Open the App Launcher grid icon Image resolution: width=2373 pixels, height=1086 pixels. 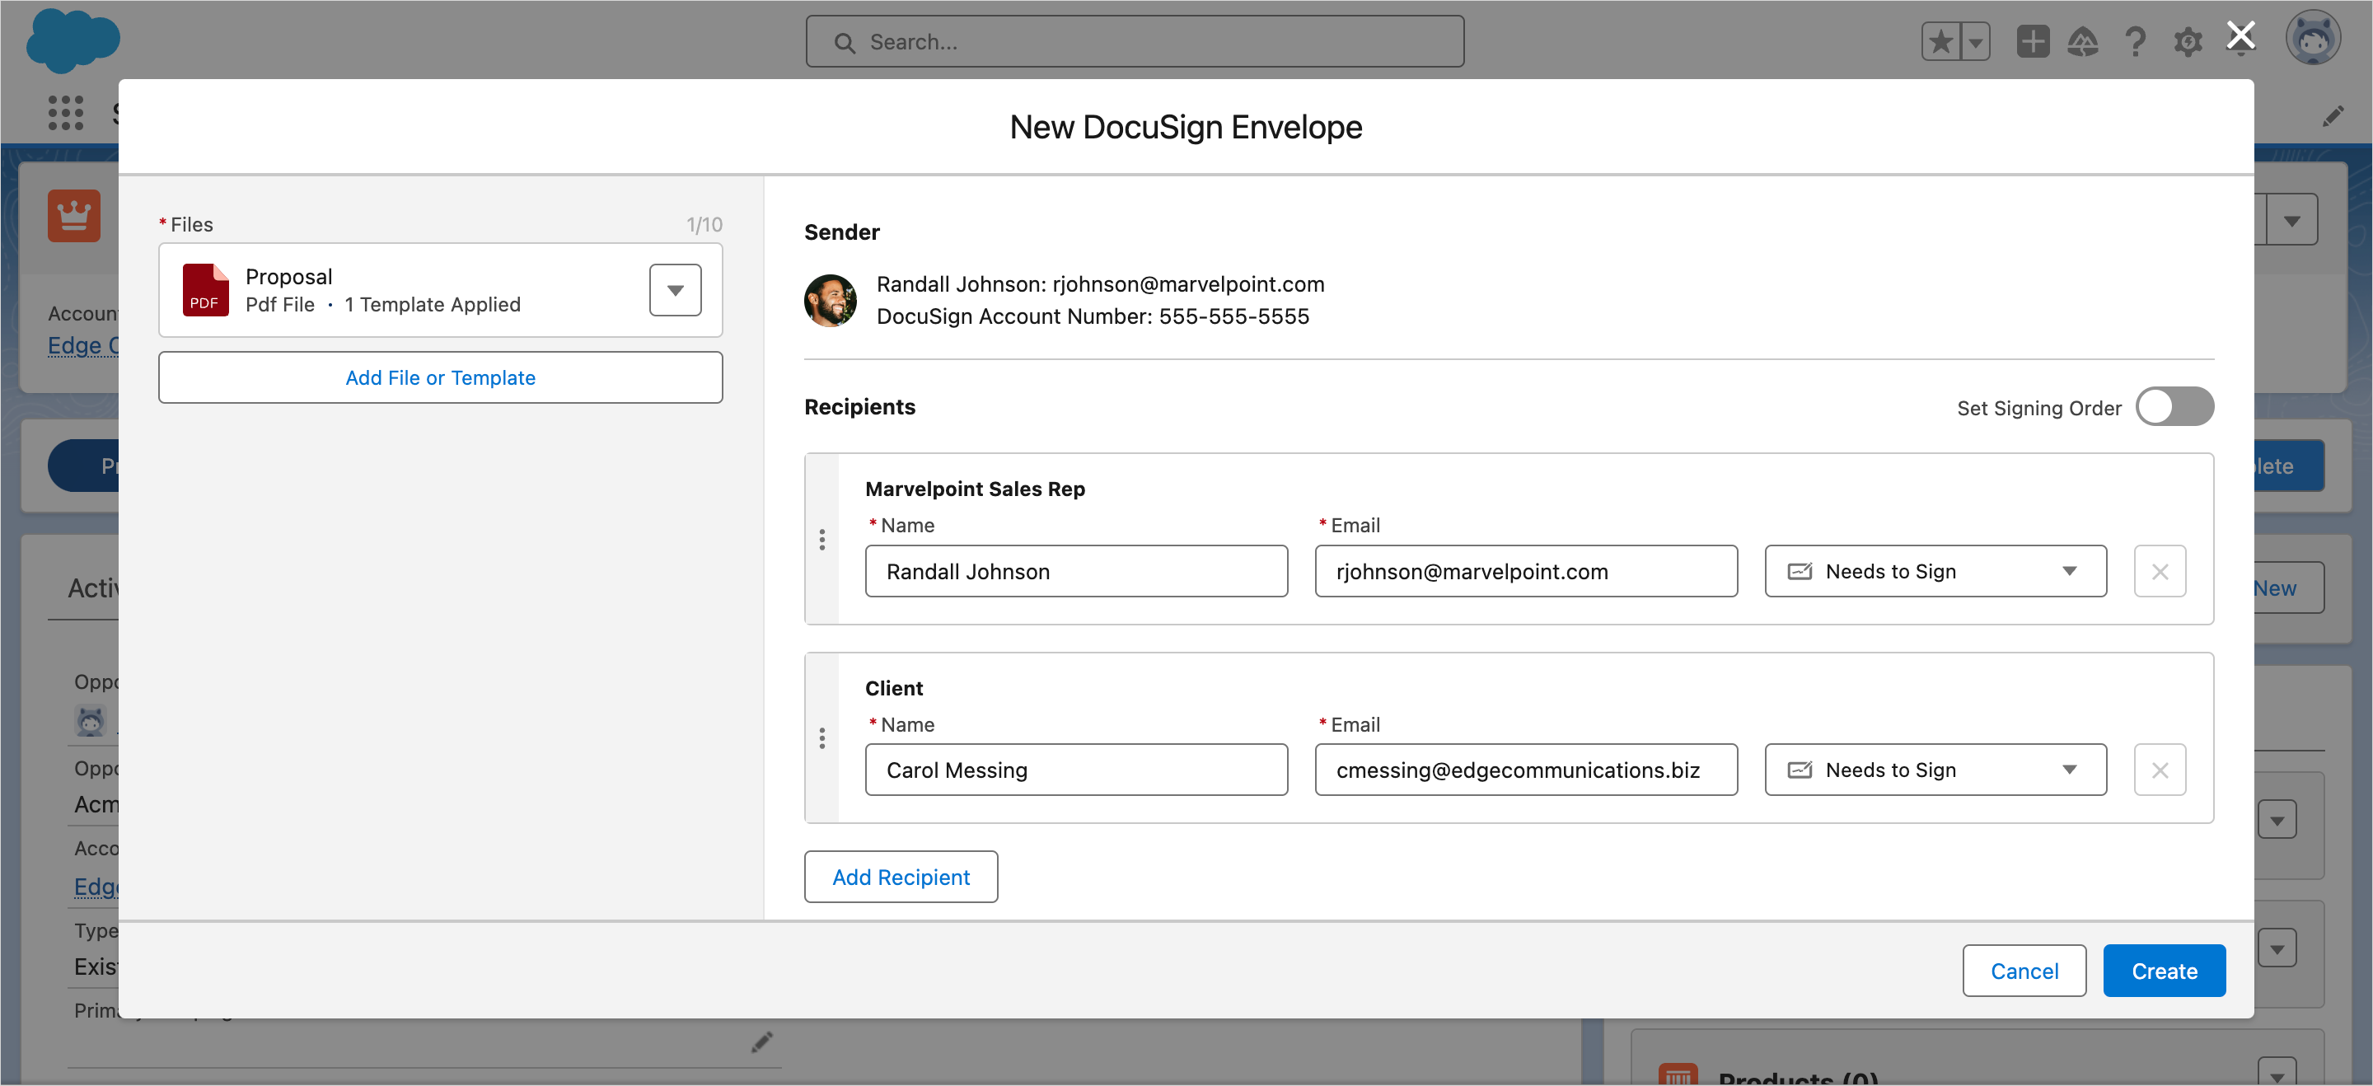pos(65,112)
